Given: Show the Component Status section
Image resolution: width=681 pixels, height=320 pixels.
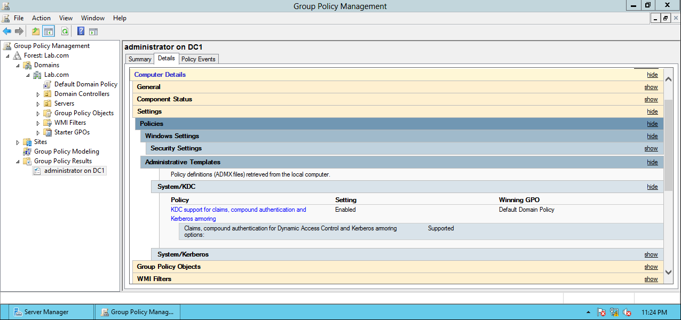Looking at the screenshot, I should tap(651, 99).
